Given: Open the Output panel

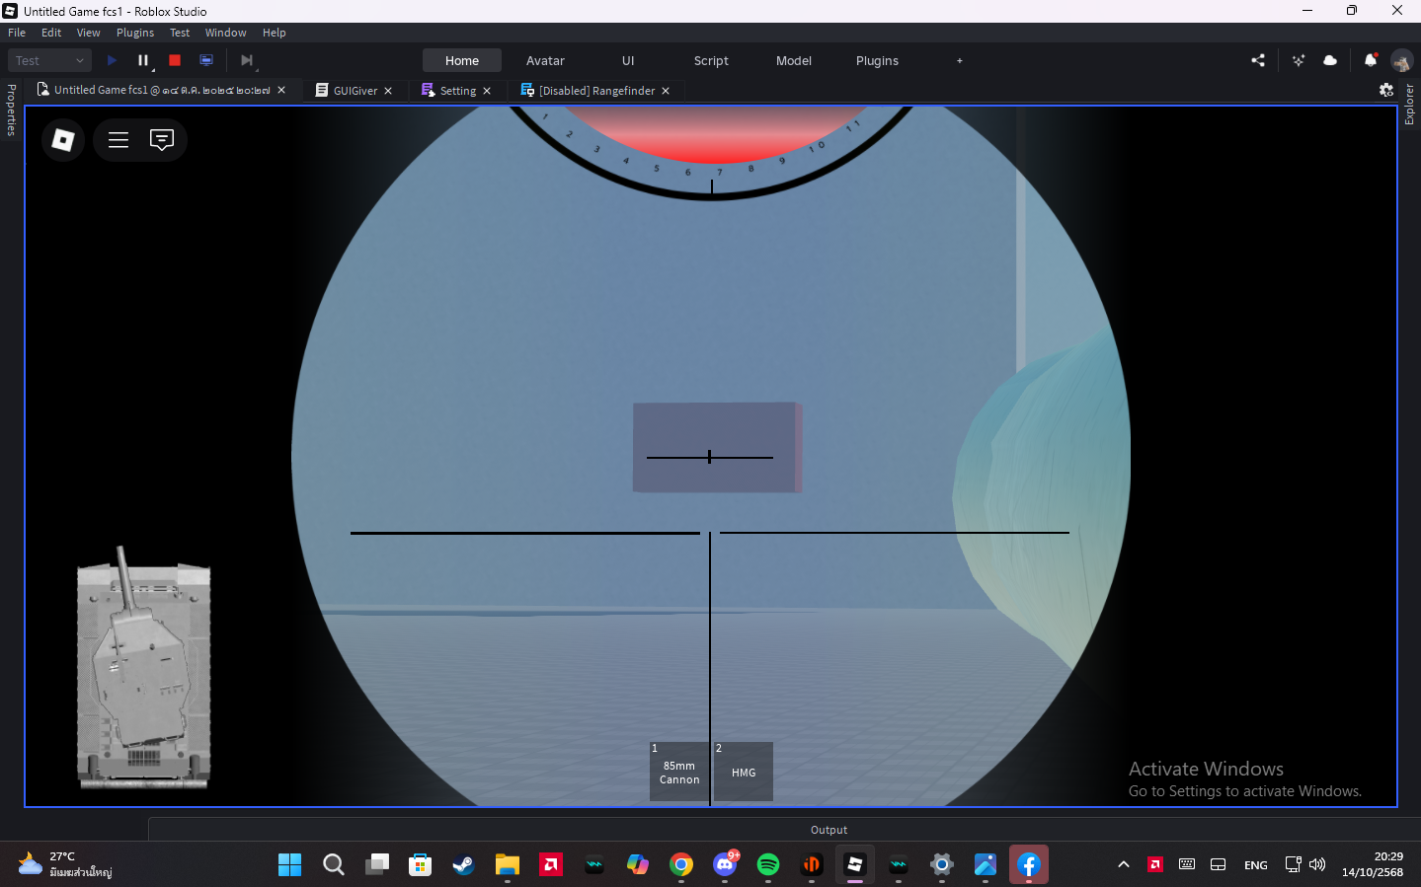Looking at the screenshot, I should tap(829, 830).
